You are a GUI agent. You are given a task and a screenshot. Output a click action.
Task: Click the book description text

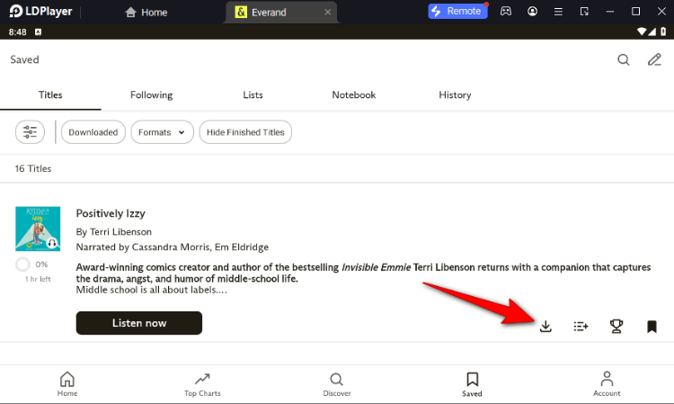363,278
